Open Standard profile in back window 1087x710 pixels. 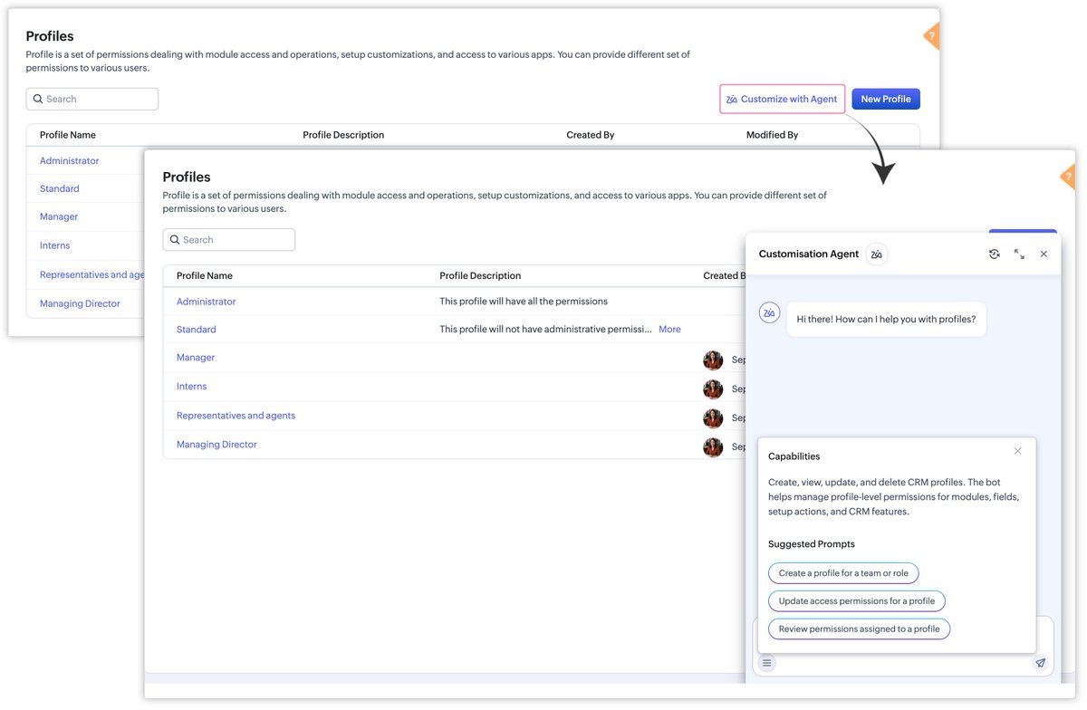click(x=60, y=188)
